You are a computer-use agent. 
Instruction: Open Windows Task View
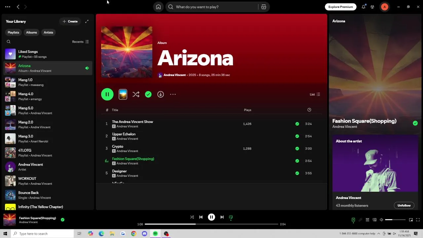pos(79,234)
